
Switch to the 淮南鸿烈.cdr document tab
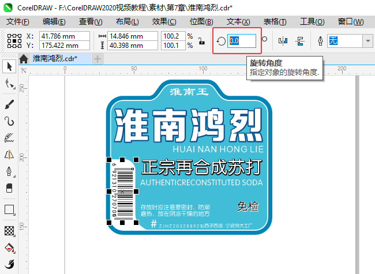55,59
